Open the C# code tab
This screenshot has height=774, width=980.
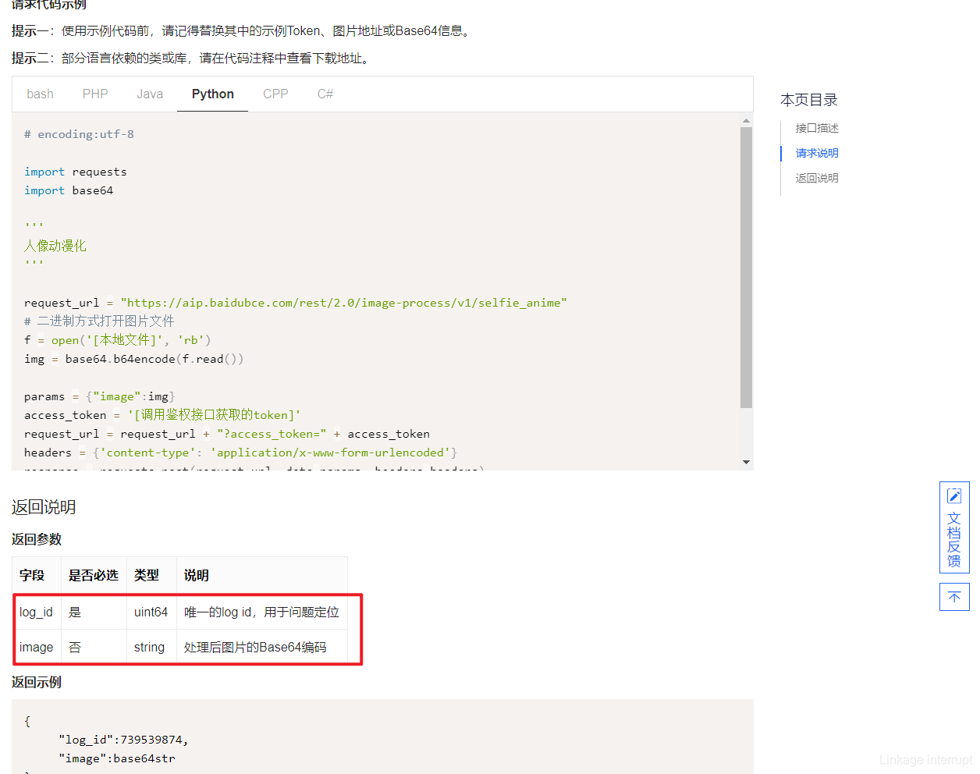click(x=325, y=94)
